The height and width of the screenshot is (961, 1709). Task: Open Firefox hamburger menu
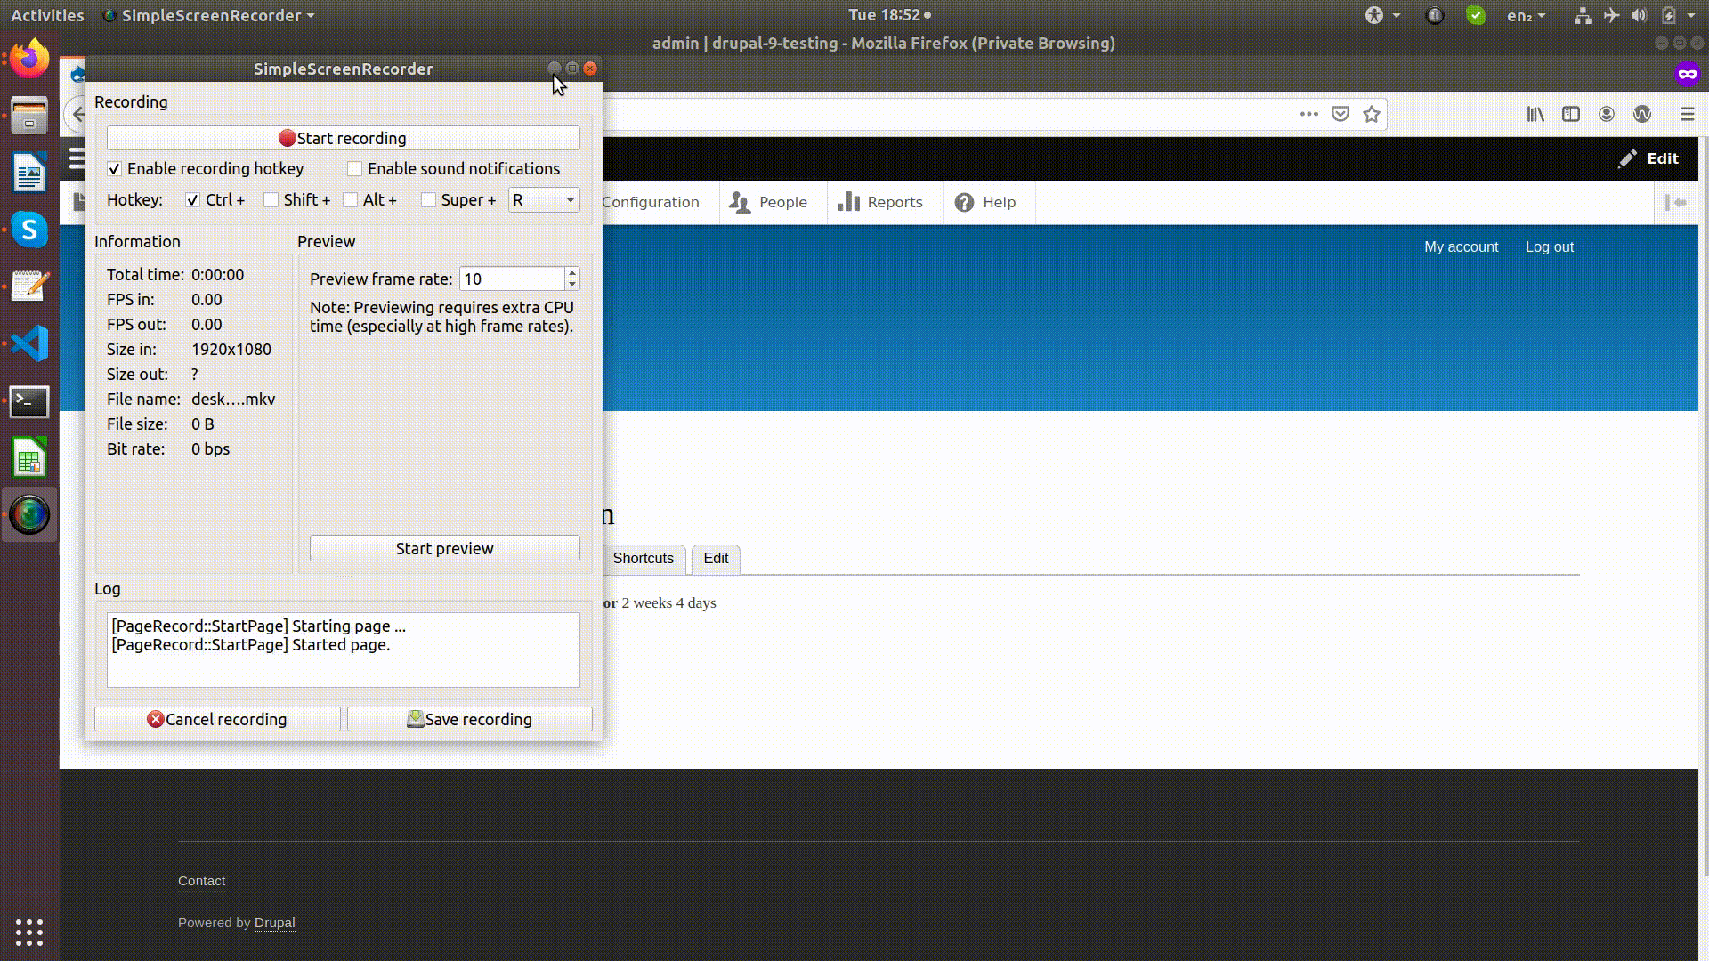(1687, 114)
